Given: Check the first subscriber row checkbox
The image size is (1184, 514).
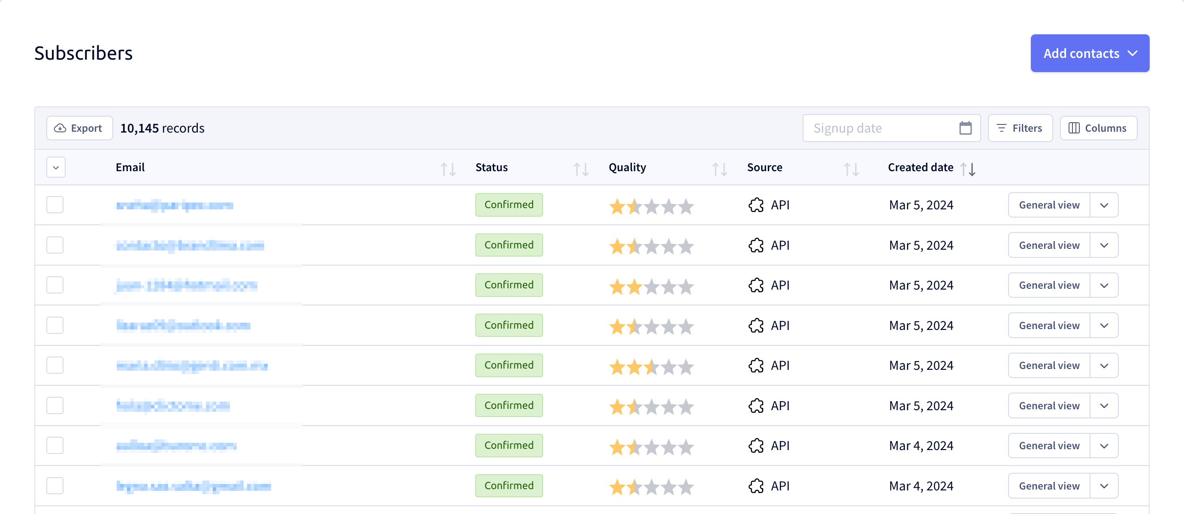Looking at the screenshot, I should pyautogui.click(x=55, y=205).
